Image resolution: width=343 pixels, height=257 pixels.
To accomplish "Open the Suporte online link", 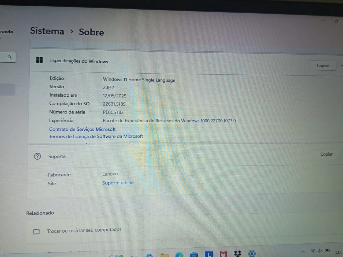I will click(118, 183).
